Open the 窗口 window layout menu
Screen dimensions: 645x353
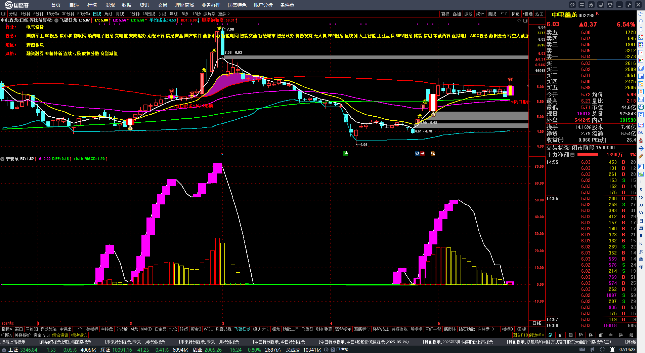coord(19,329)
